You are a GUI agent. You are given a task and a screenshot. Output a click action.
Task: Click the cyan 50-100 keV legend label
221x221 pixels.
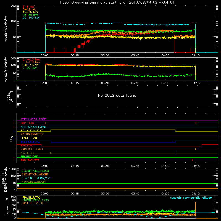(x=31, y=18)
